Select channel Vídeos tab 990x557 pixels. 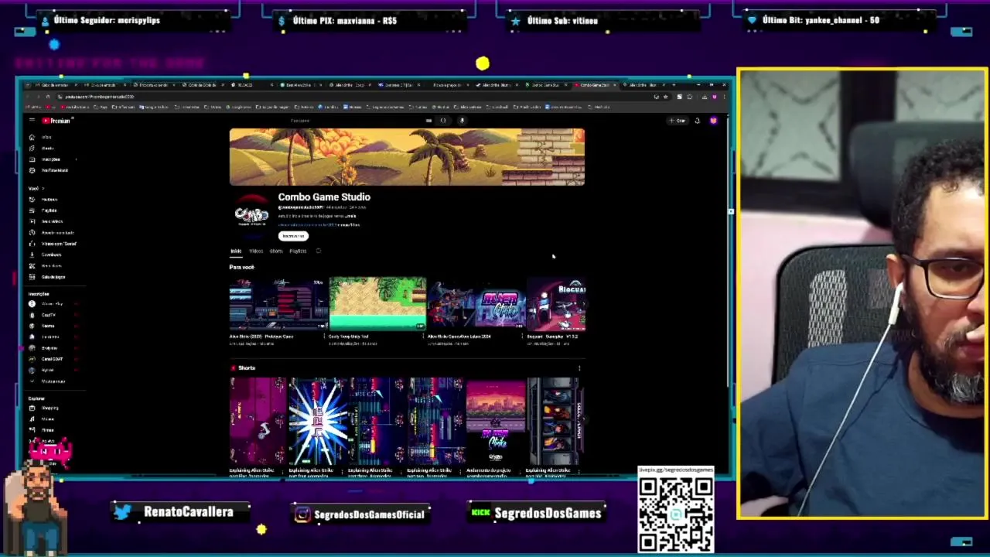point(256,251)
